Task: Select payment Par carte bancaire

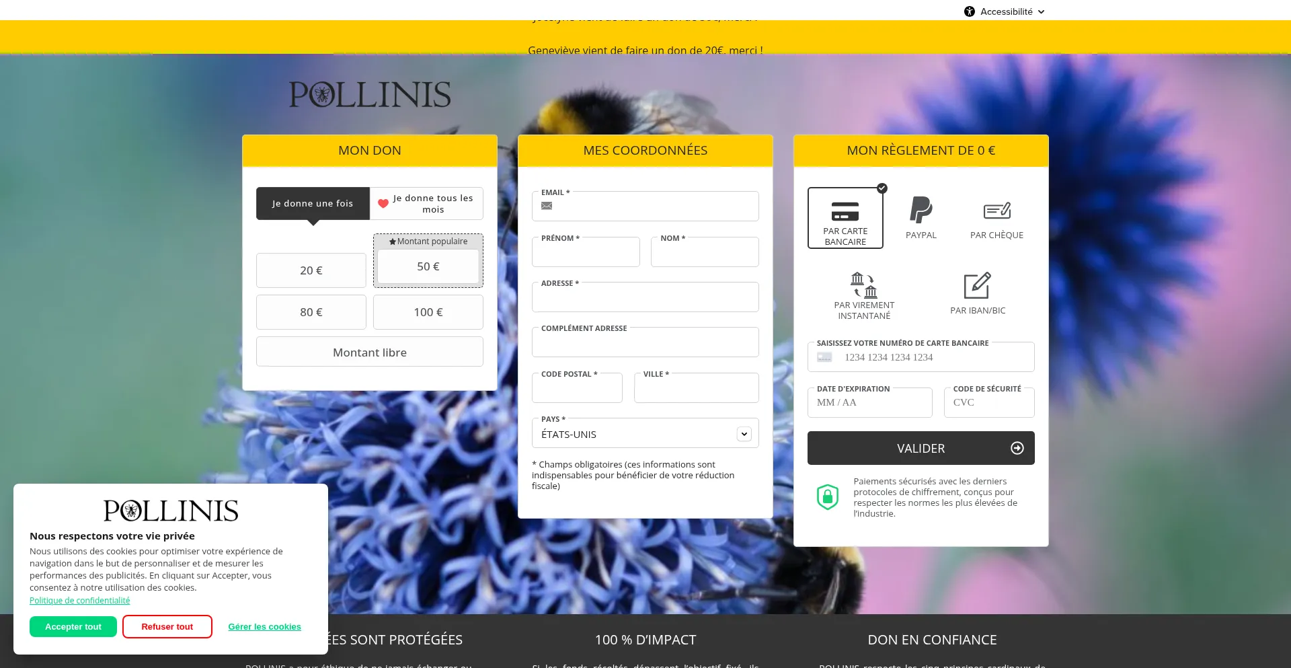Action: tap(845, 218)
